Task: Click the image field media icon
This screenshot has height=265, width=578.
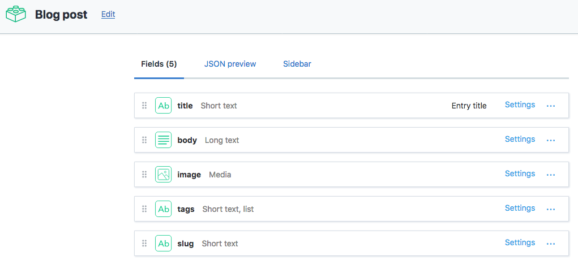Action: tap(164, 175)
